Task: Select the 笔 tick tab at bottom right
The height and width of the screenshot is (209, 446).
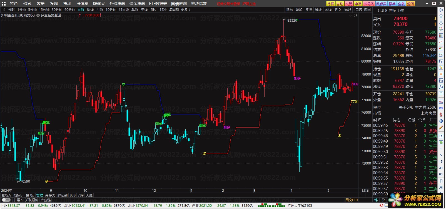Action: point(376,200)
